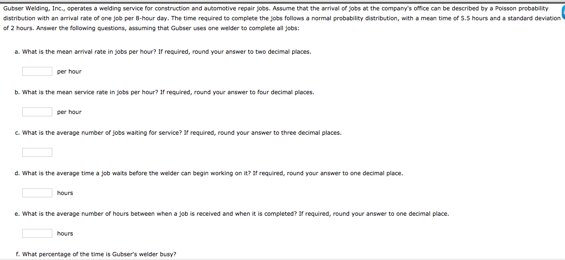Click the mean arrival rate answer box
The image size is (565, 260).
click(x=37, y=72)
